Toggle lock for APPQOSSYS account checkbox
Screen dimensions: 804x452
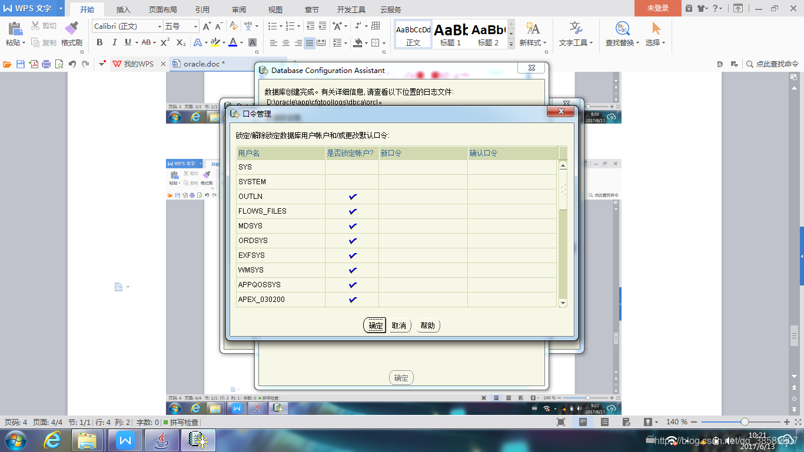click(353, 285)
